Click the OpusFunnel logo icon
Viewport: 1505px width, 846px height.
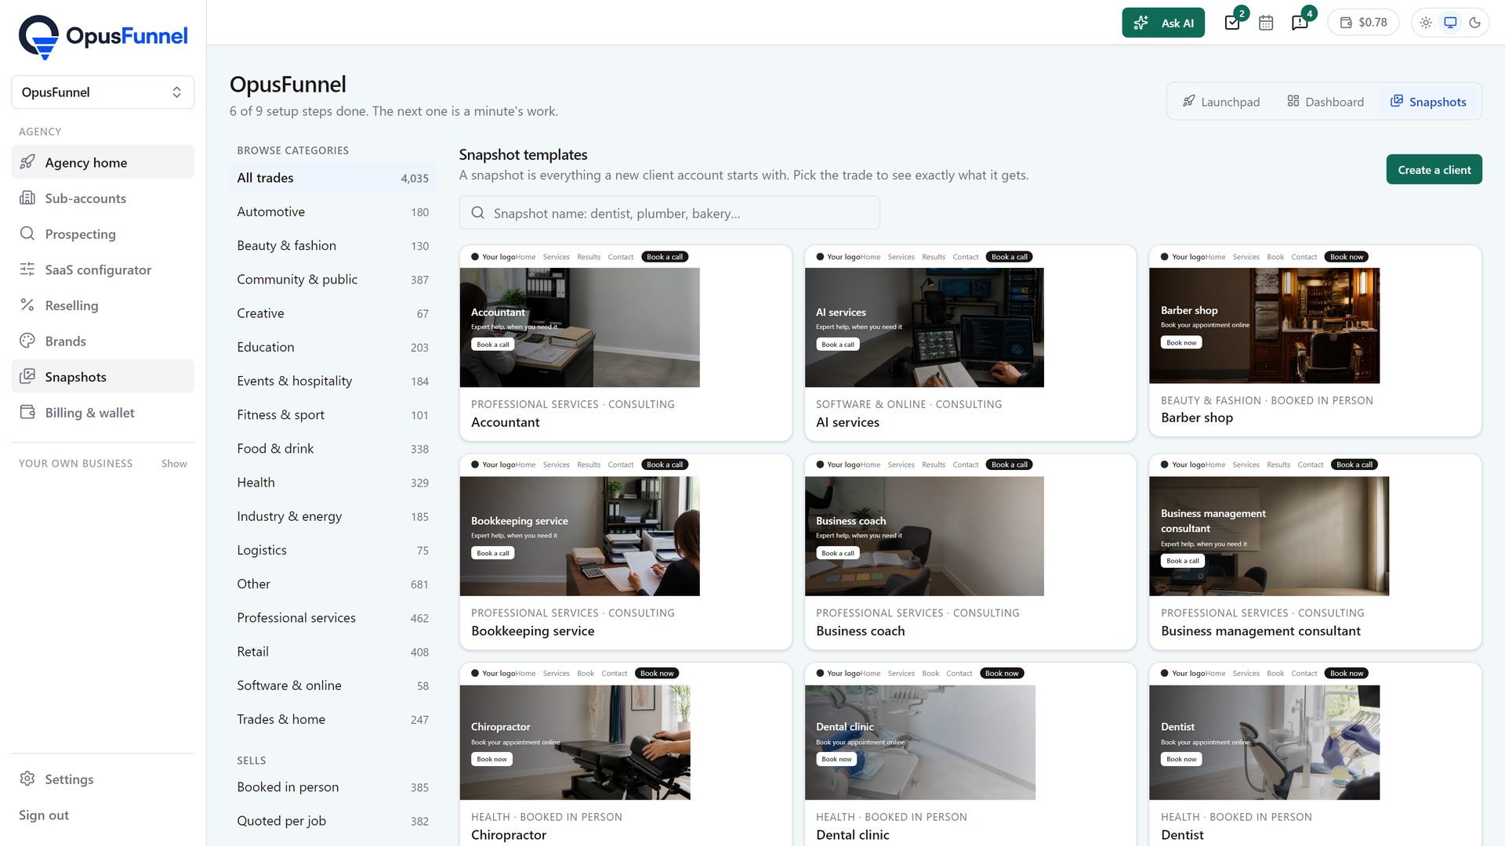39,37
